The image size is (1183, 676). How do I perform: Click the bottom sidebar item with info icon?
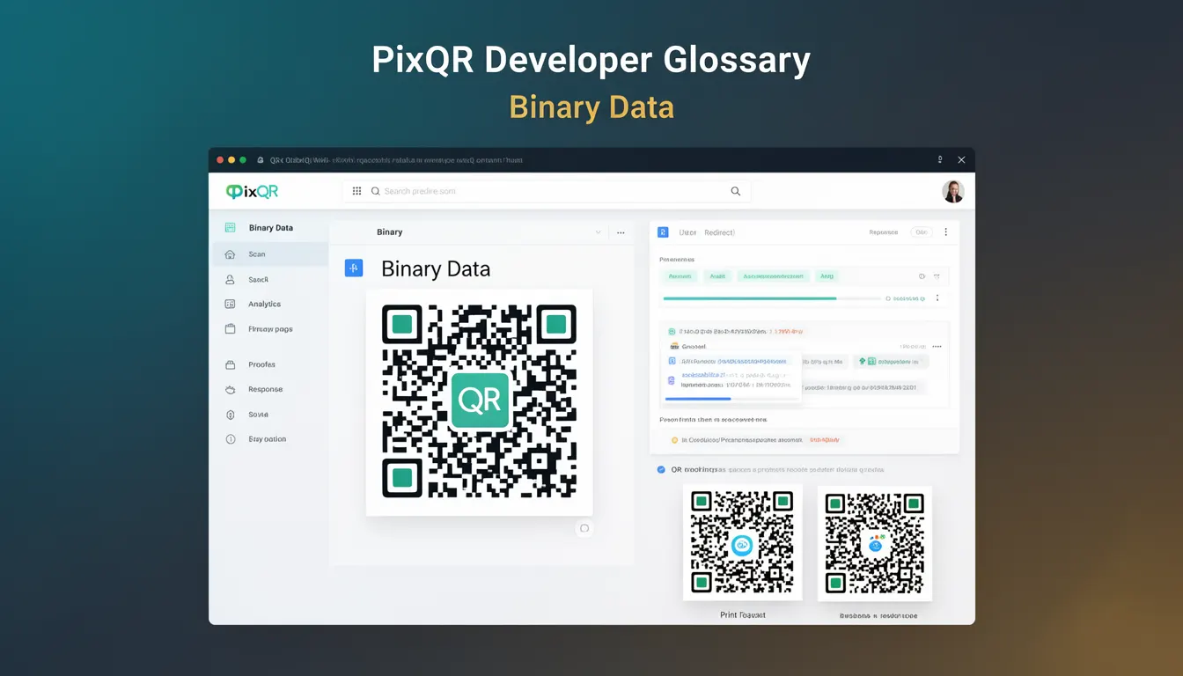point(270,439)
